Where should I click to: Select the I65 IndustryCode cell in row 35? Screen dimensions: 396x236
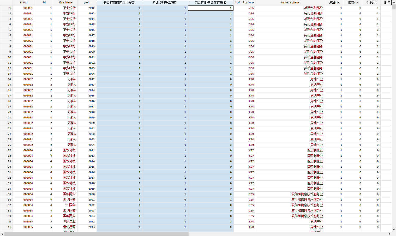click(251, 194)
